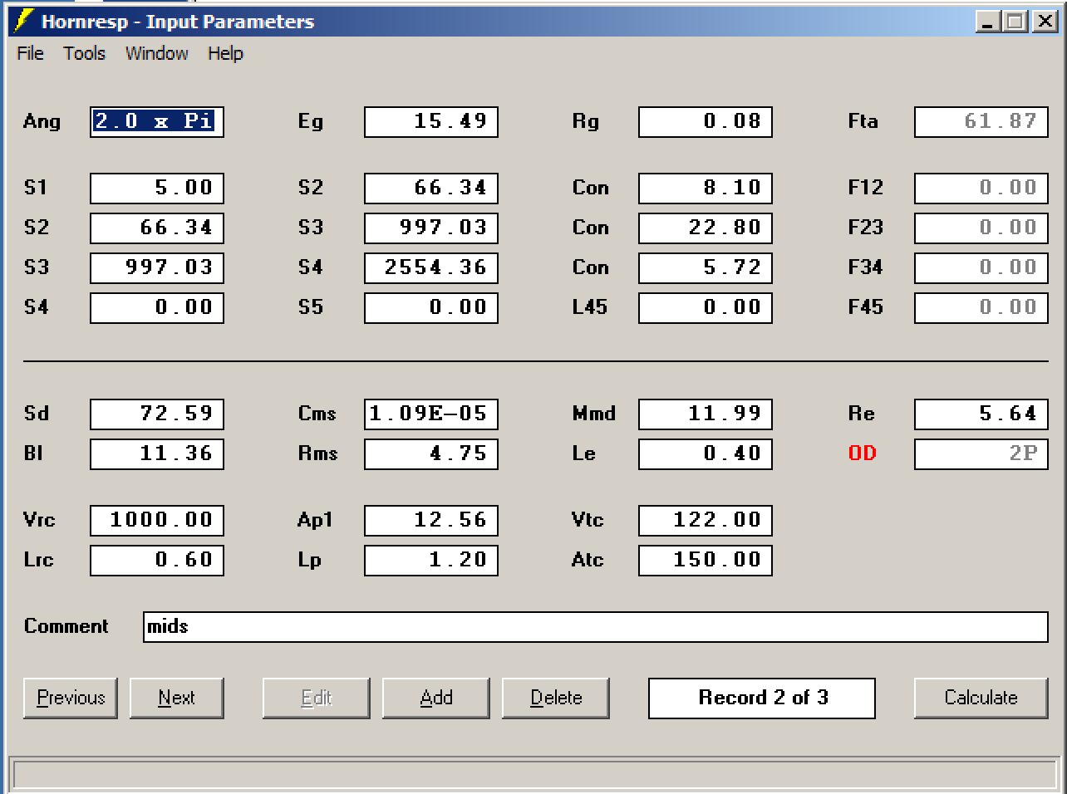Click the S2 middle-column field with 66.34
The width and height of the screenshot is (1067, 794).
click(431, 188)
